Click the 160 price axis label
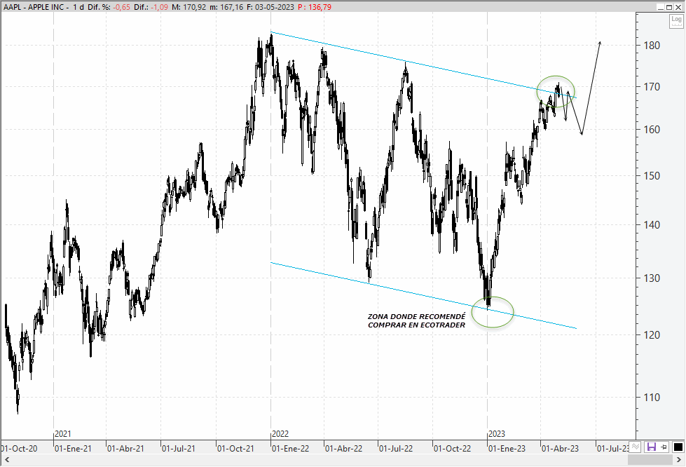Screen dimensions: 686x467 click(x=652, y=130)
